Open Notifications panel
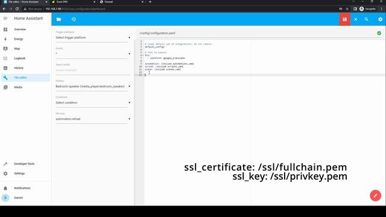The height and width of the screenshot is (217, 386). click(x=25, y=188)
